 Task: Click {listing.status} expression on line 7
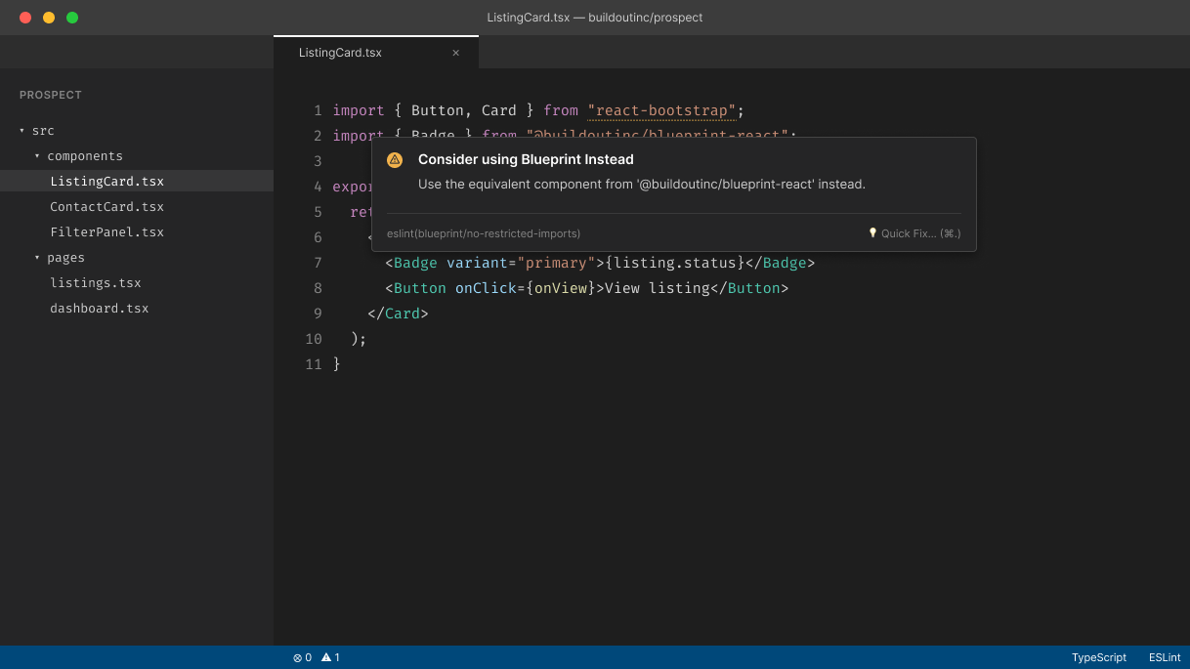point(675,263)
